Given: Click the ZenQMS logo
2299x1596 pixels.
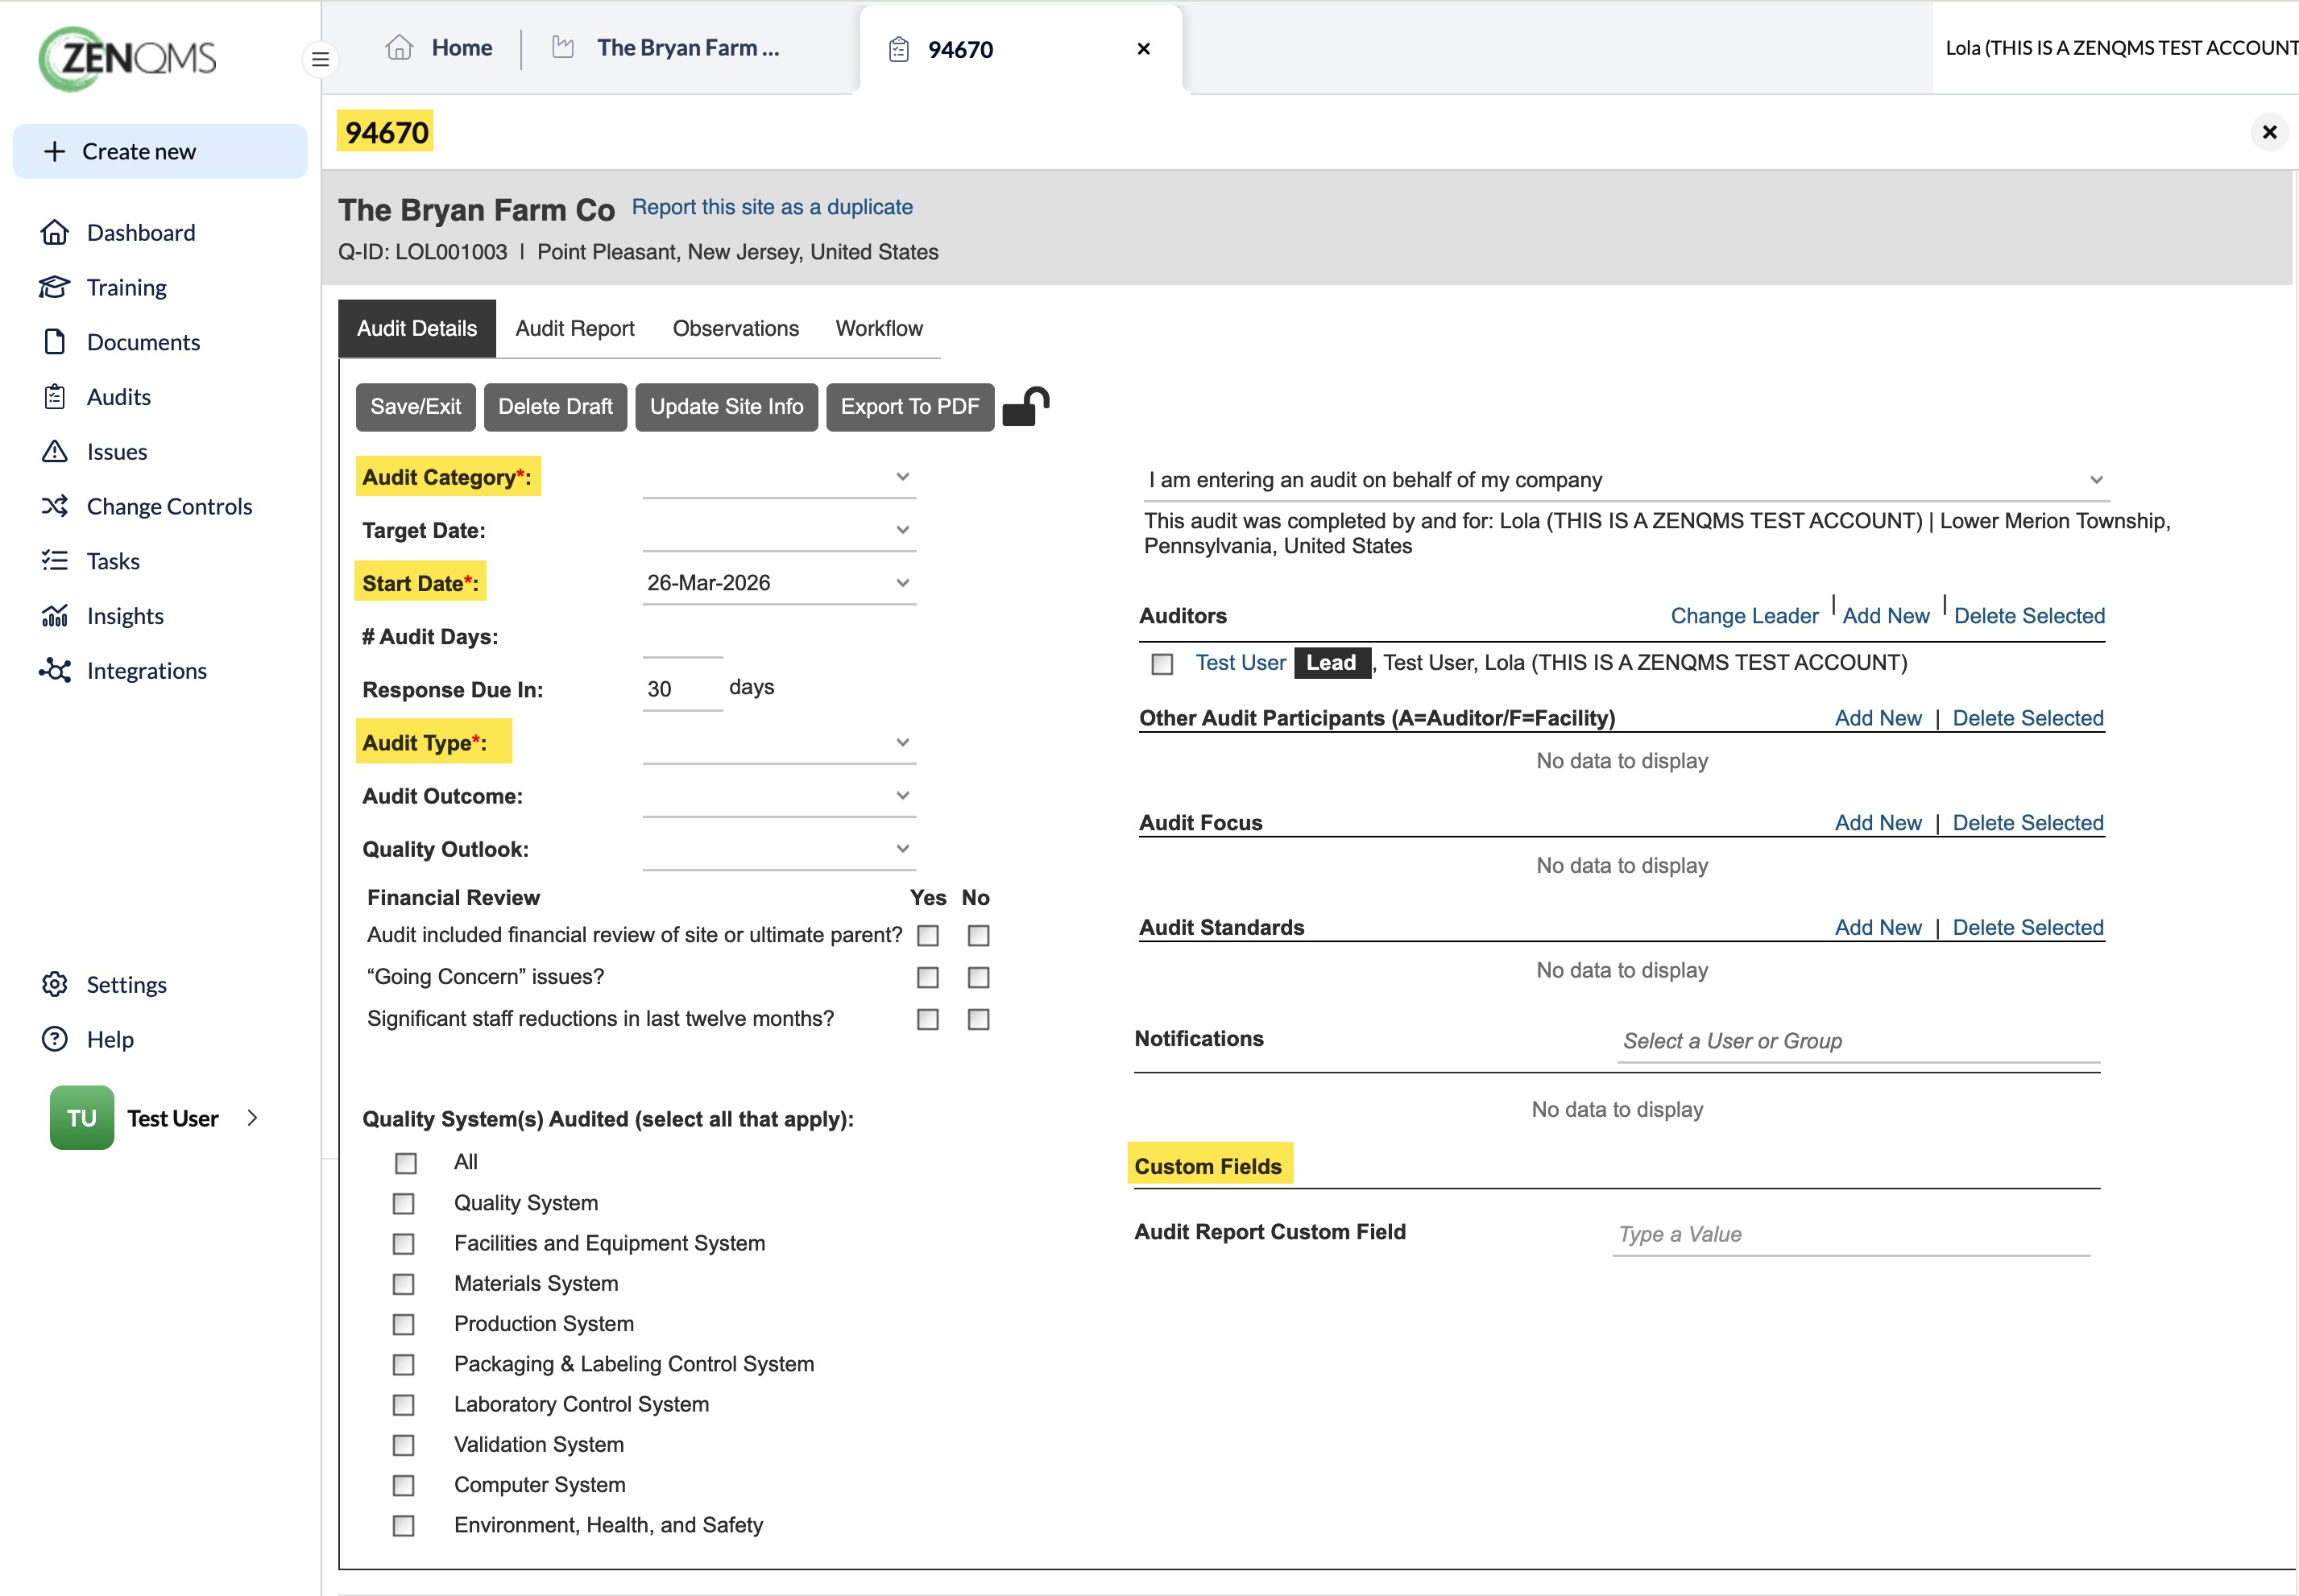Looking at the screenshot, I should [x=127, y=58].
